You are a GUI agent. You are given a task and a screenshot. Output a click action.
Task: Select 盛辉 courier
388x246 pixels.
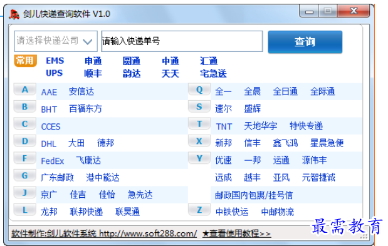click(252, 109)
